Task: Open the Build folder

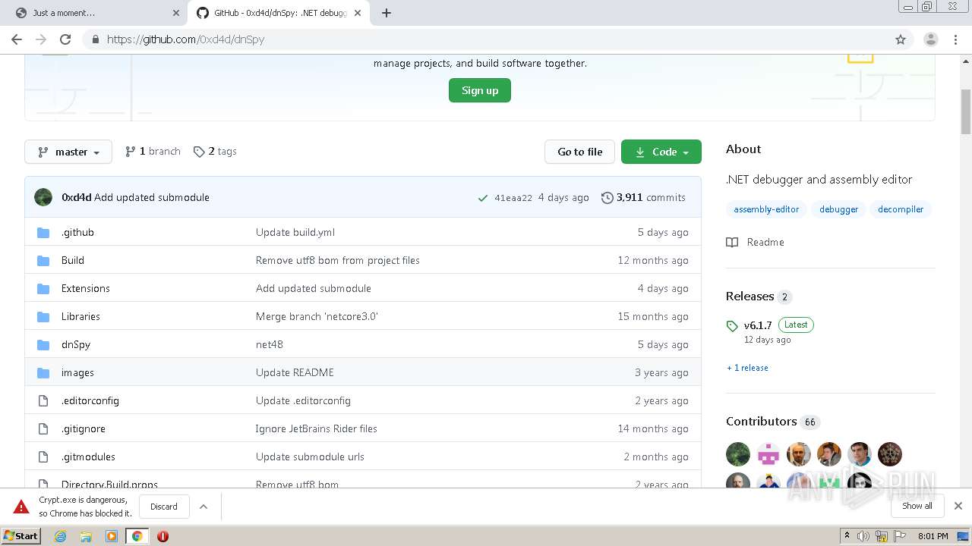Action: [73, 260]
